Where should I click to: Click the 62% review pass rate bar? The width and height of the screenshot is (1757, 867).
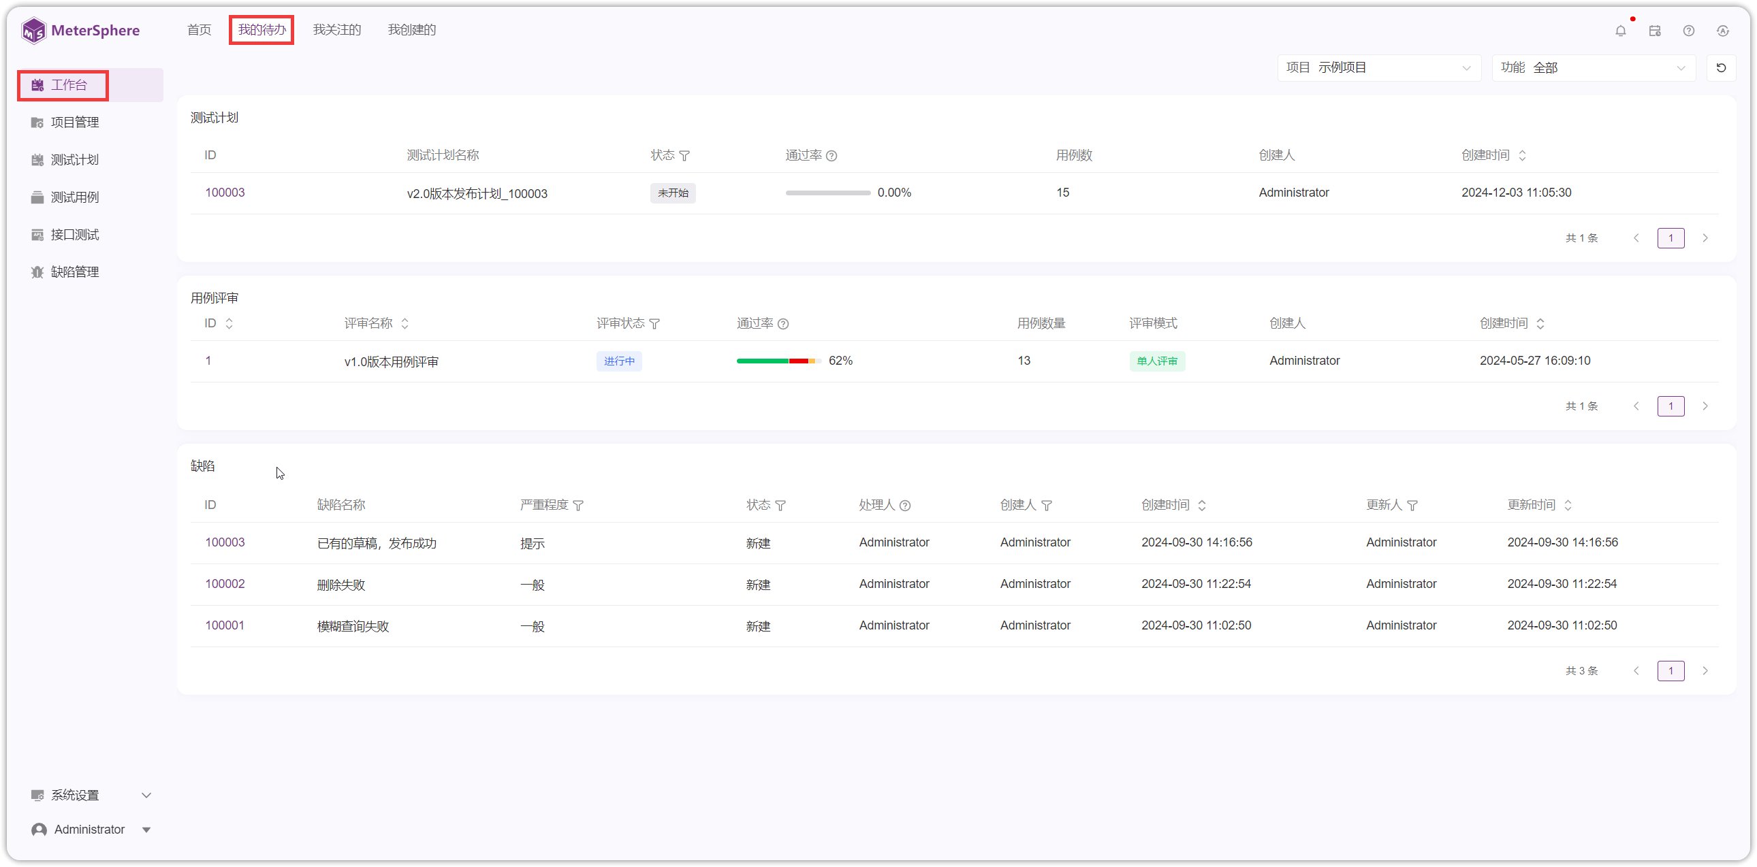click(779, 361)
